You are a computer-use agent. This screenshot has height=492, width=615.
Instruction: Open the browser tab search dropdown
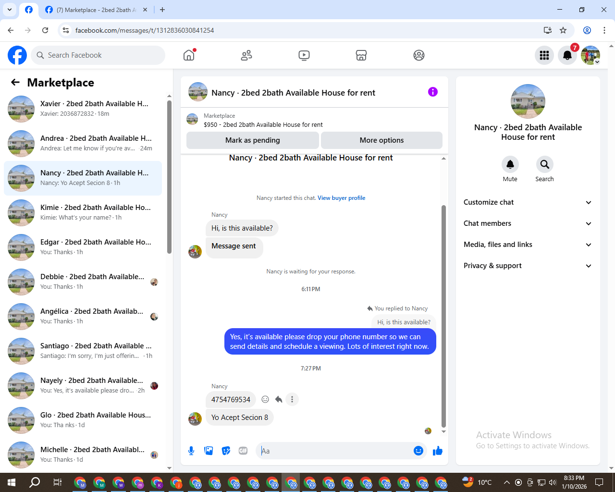9,10
